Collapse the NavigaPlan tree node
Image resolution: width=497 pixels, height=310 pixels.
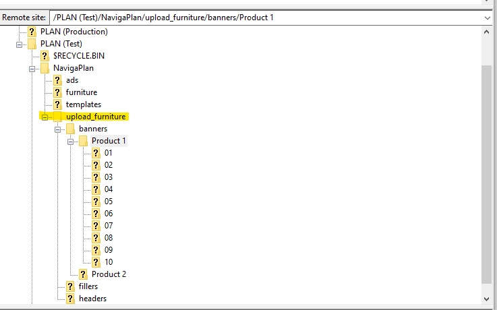(x=32, y=68)
